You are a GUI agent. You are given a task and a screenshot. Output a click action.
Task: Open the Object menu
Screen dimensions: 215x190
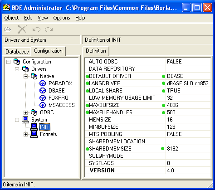pyautogui.click(x=11, y=18)
